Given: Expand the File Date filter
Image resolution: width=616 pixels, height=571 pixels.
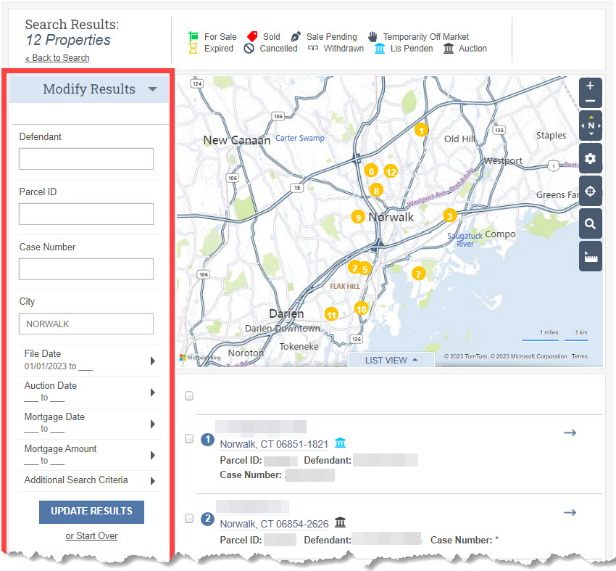Looking at the screenshot, I should point(91,360).
